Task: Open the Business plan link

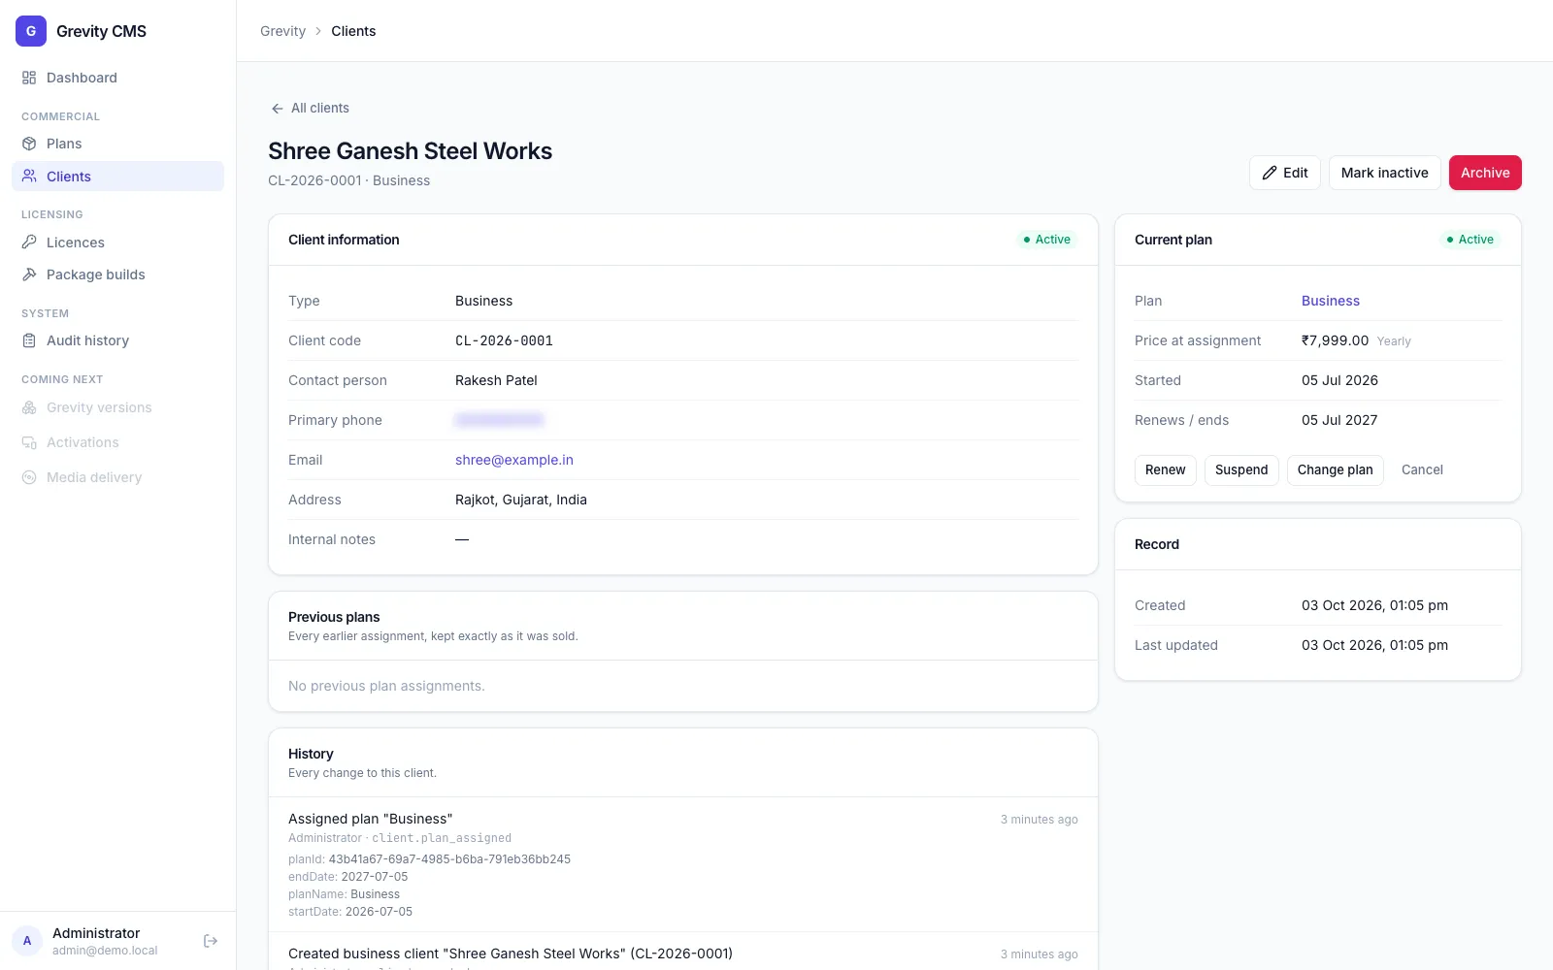Action: pos(1331,301)
